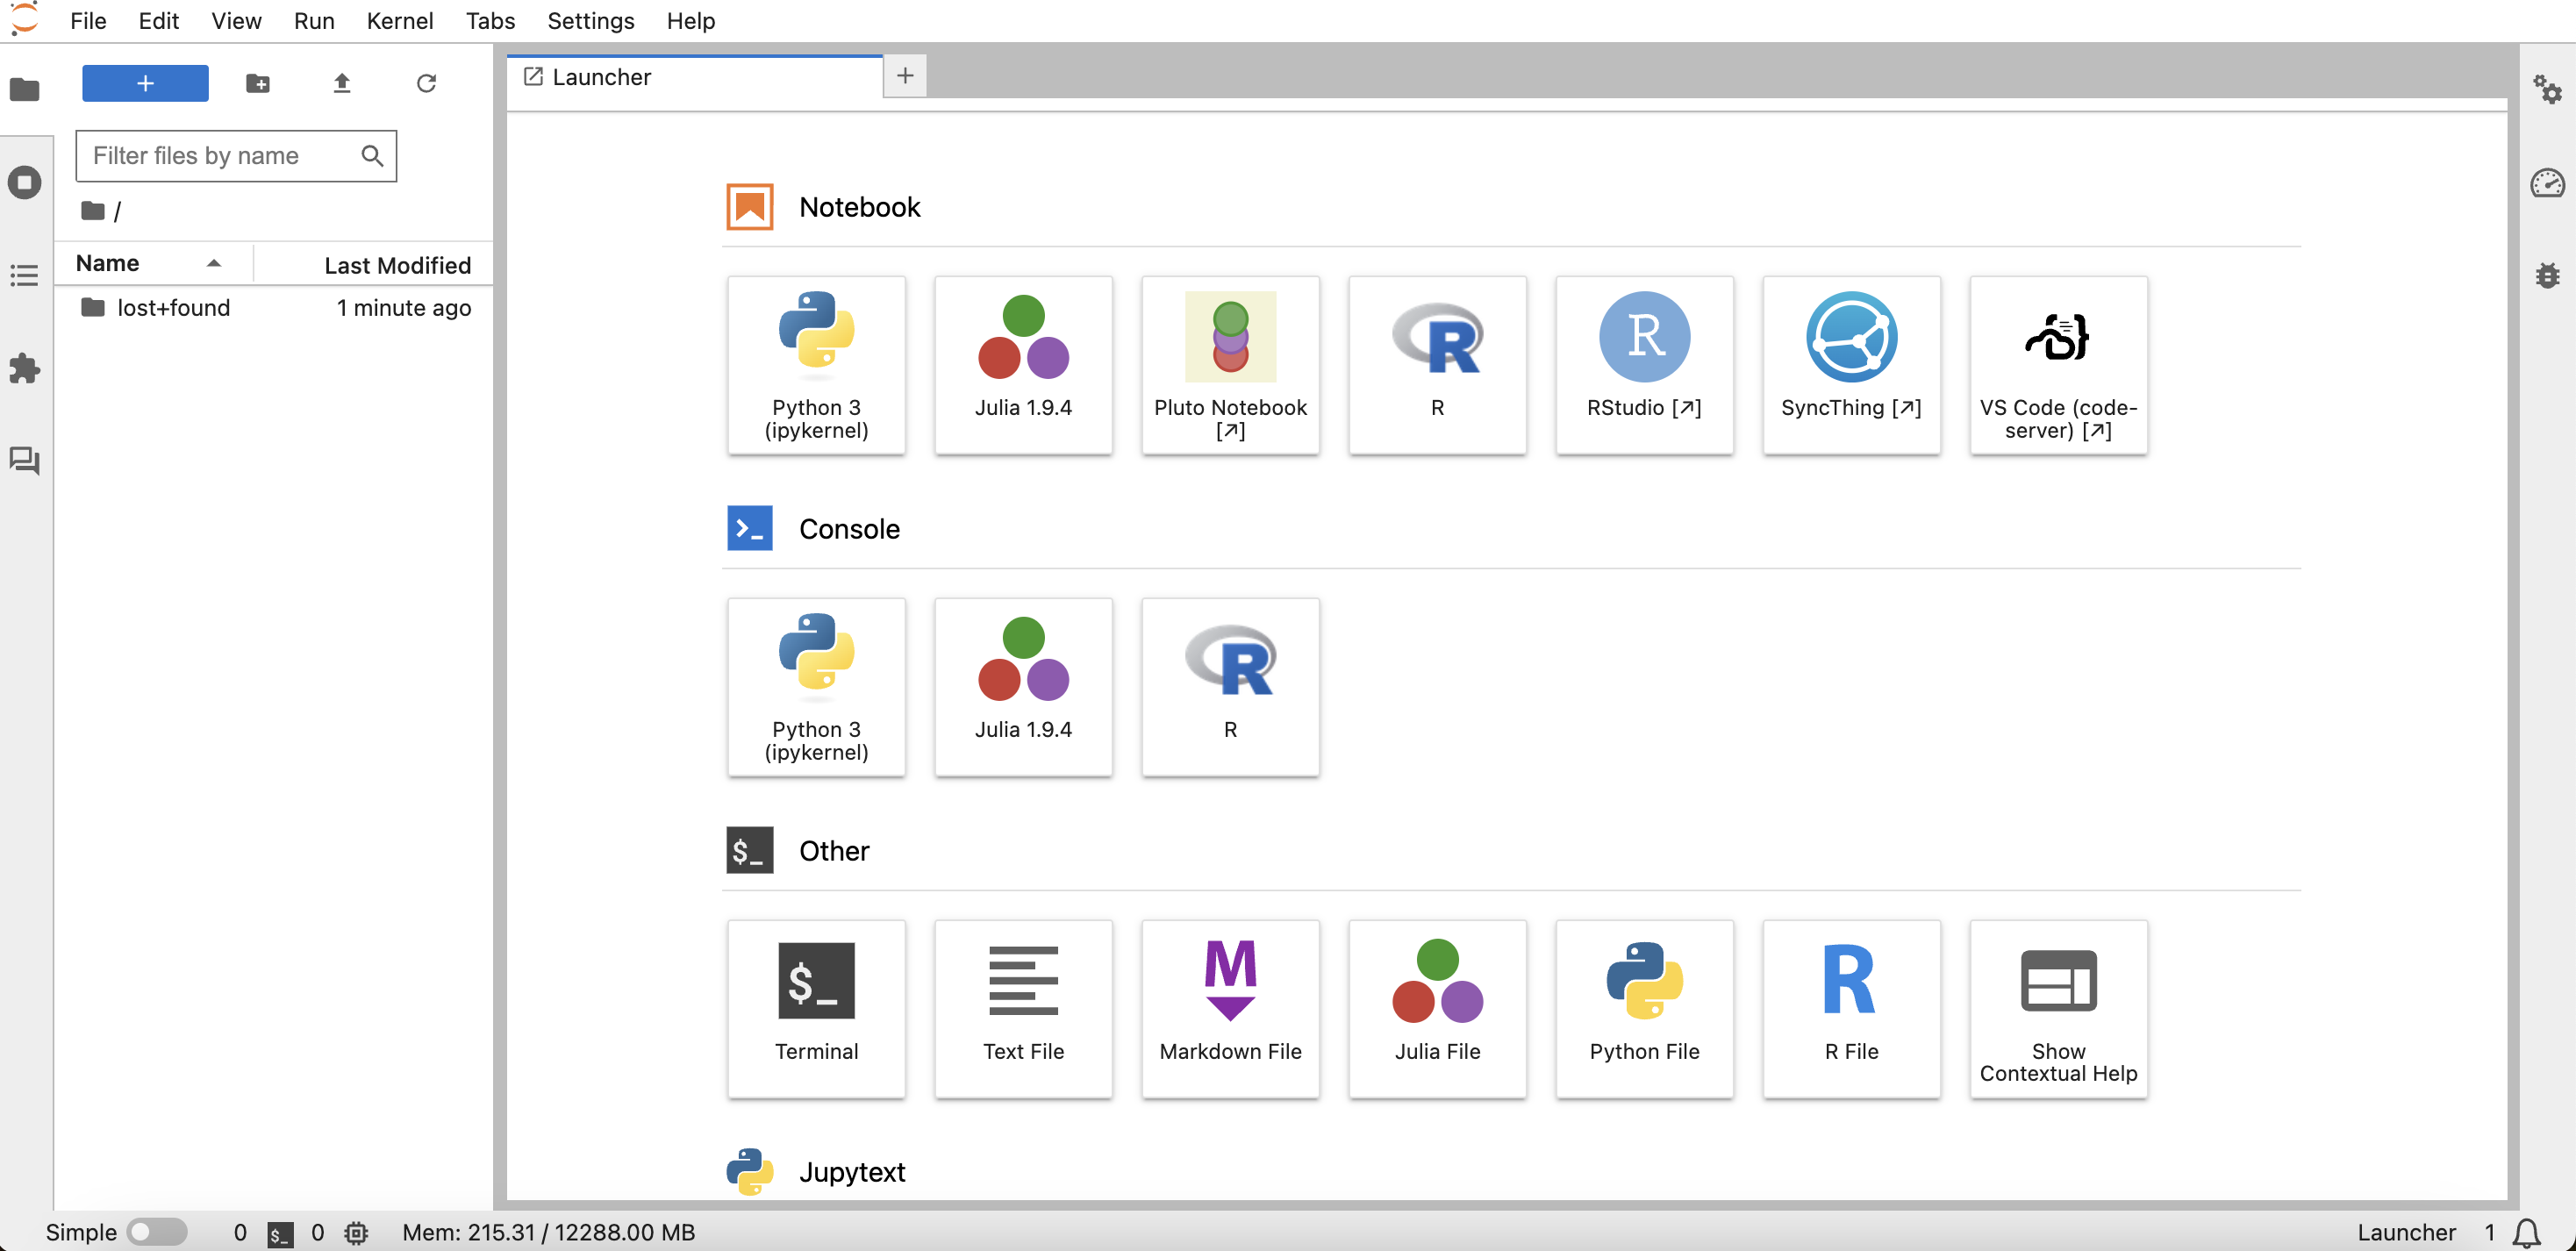
Task: Start a Julia 1.9.4 console
Action: (1023, 687)
